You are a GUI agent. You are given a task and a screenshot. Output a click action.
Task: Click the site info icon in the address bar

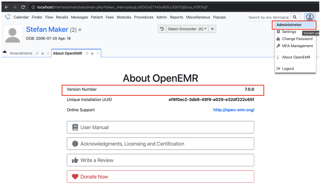point(33,7)
